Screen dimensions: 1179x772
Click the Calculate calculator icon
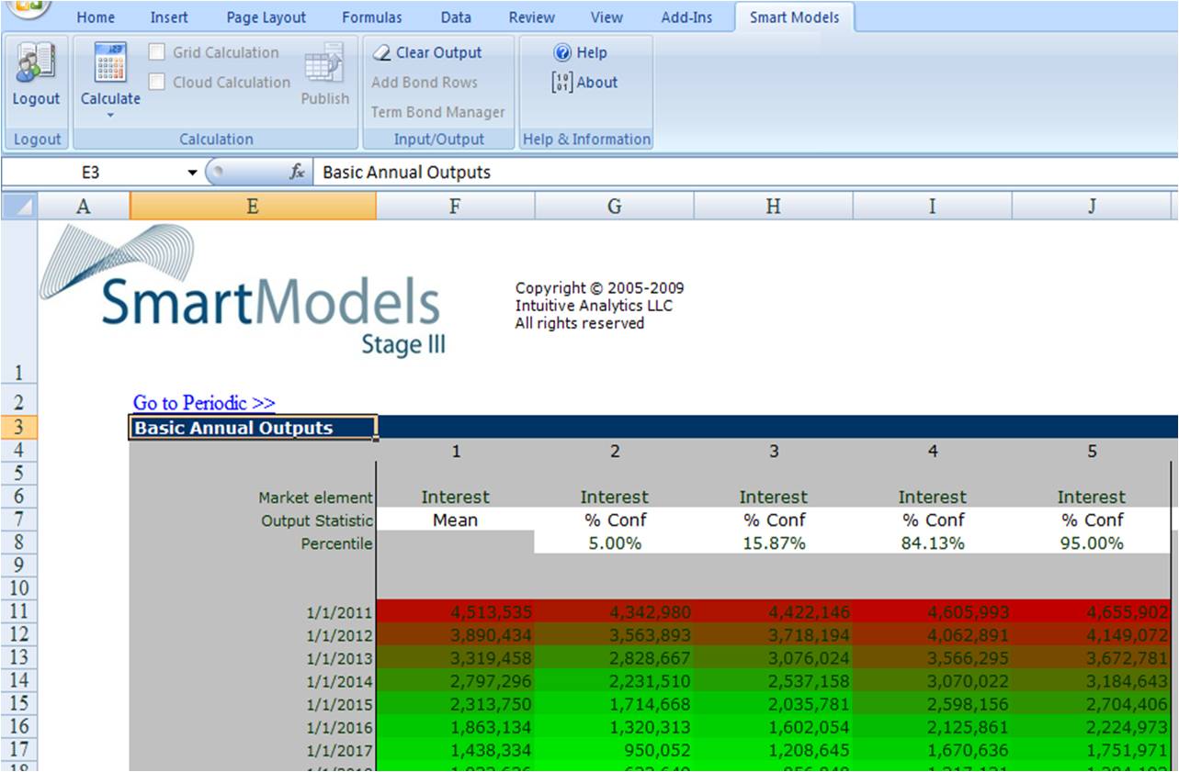point(110,63)
